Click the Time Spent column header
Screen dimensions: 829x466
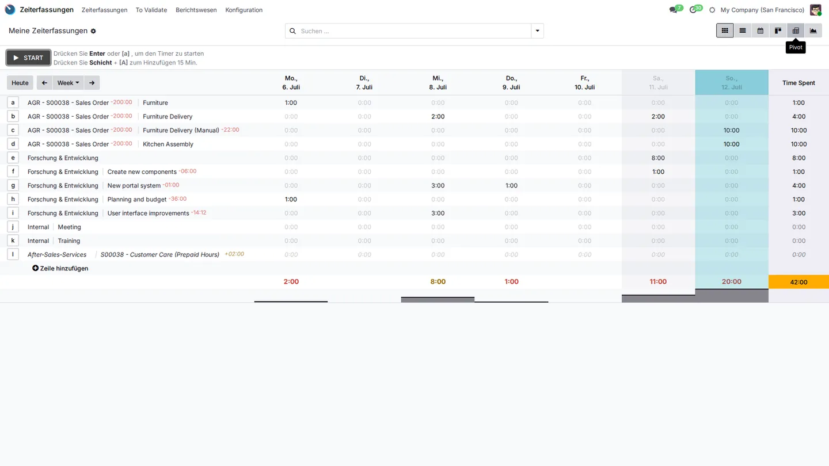click(x=798, y=83)
